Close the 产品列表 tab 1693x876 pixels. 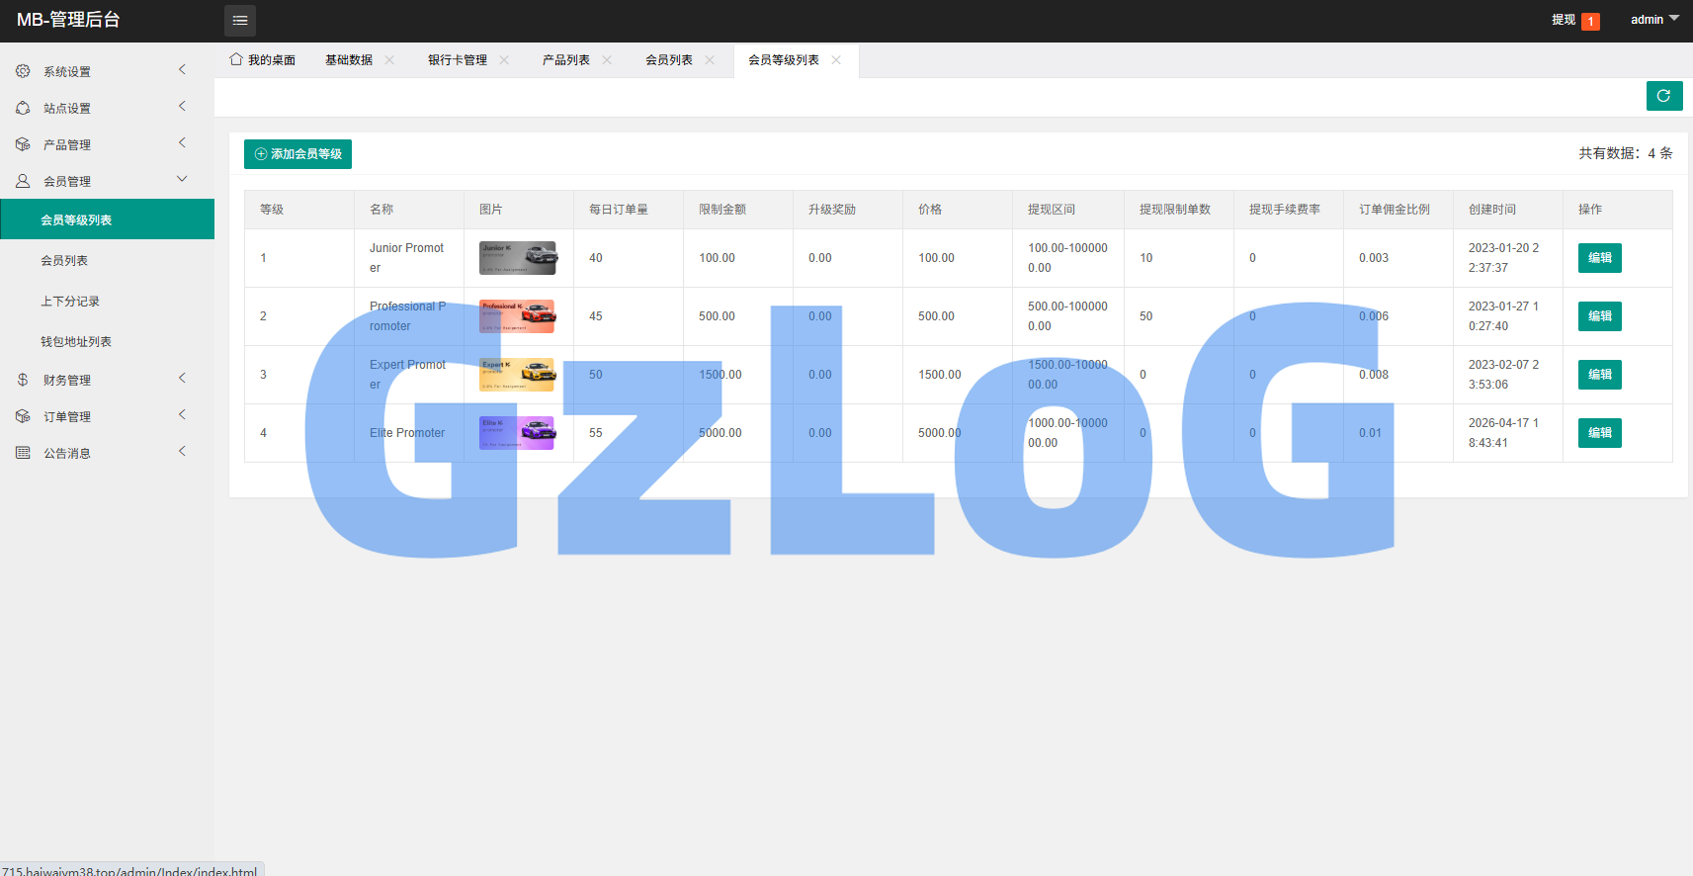pos(607,60)
